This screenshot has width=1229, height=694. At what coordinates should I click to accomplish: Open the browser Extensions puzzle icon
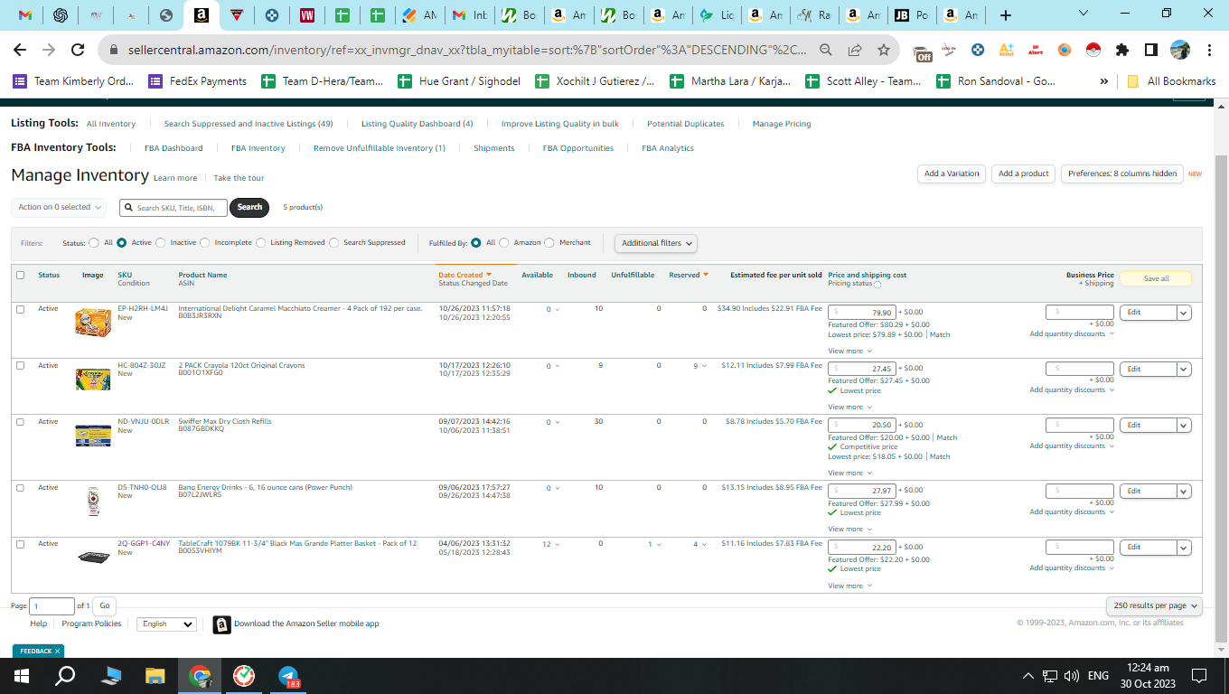tap(1122, 50)
